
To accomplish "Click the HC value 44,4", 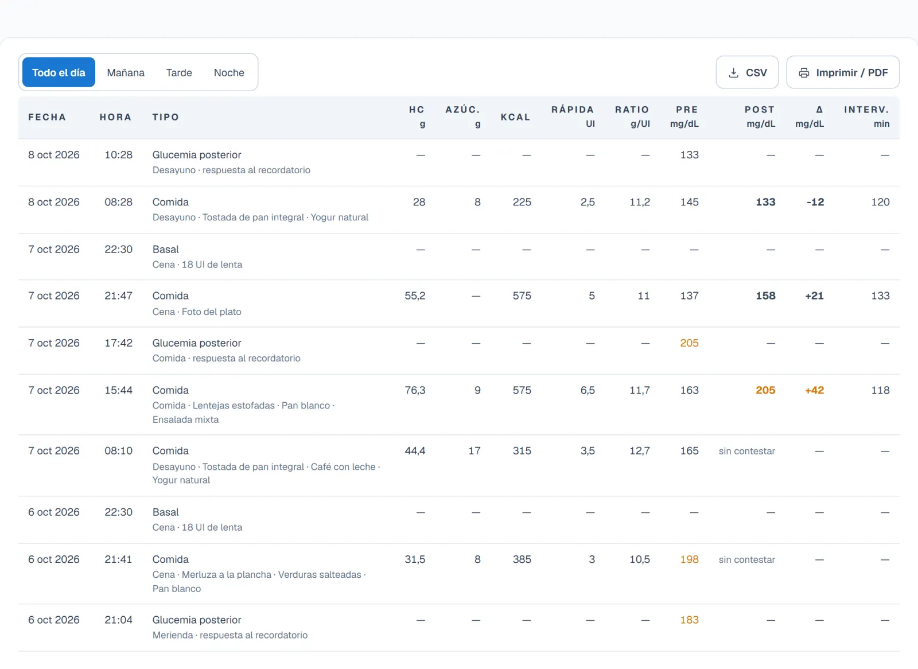I will click(415, 451).
